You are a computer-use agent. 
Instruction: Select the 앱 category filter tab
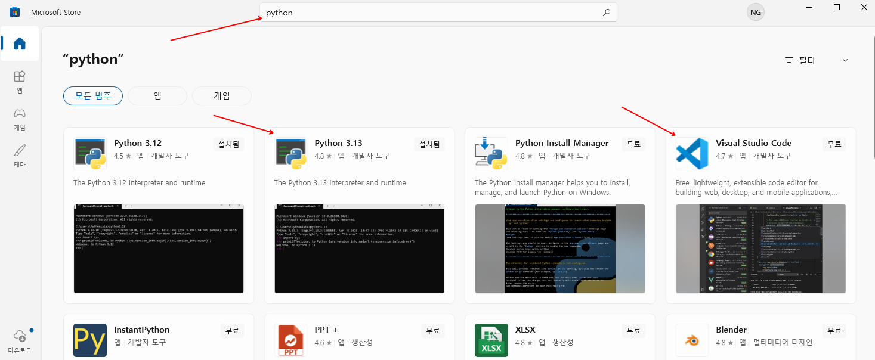click(x=157, y=95)
